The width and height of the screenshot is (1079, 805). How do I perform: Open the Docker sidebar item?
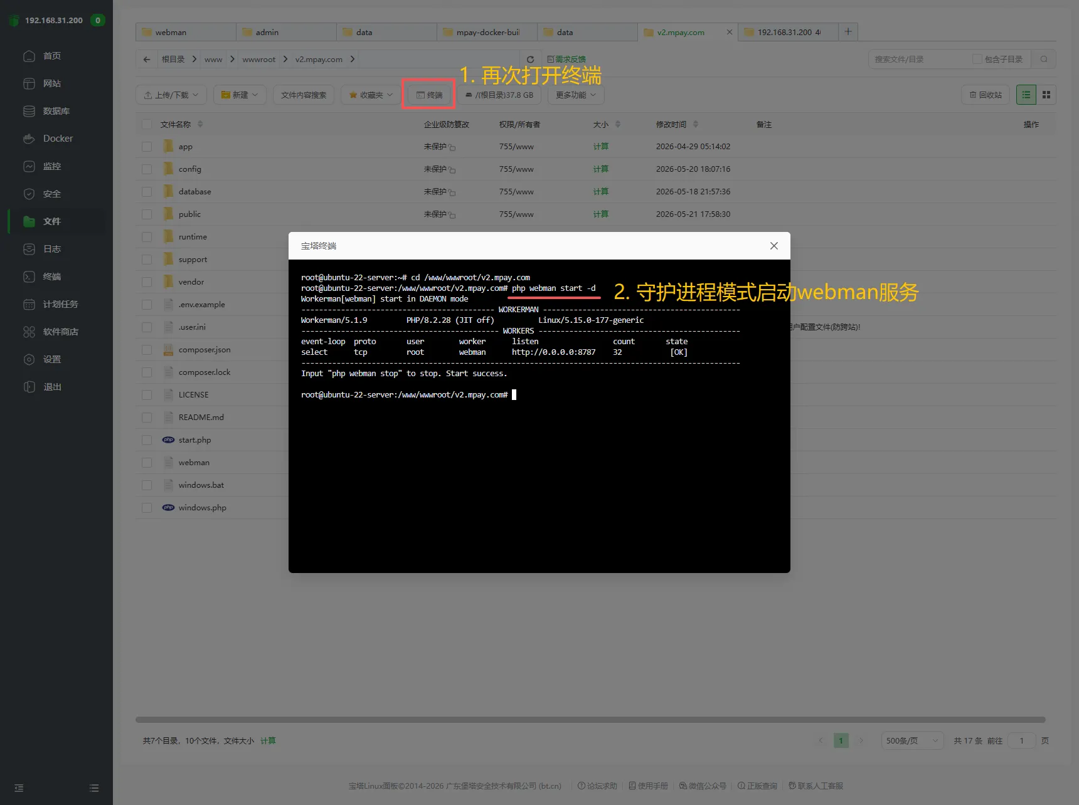point(58,139)
